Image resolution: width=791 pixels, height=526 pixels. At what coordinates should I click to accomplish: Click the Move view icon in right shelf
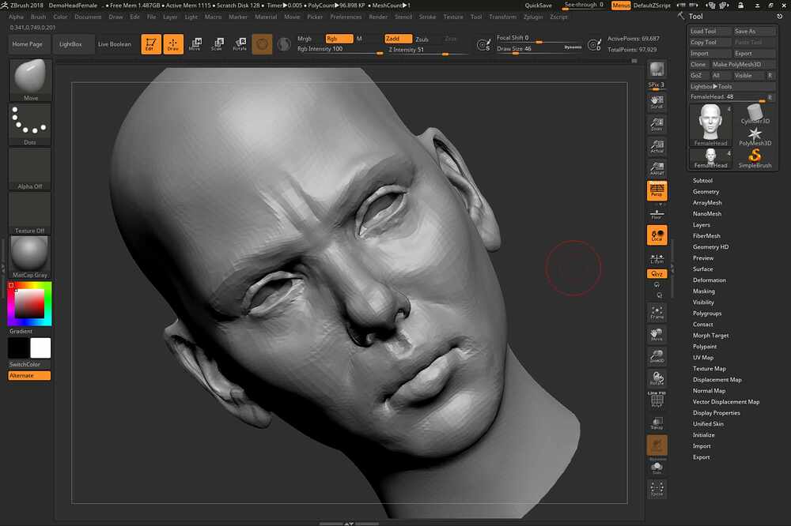pyautogui.click(x=657, y=335)
